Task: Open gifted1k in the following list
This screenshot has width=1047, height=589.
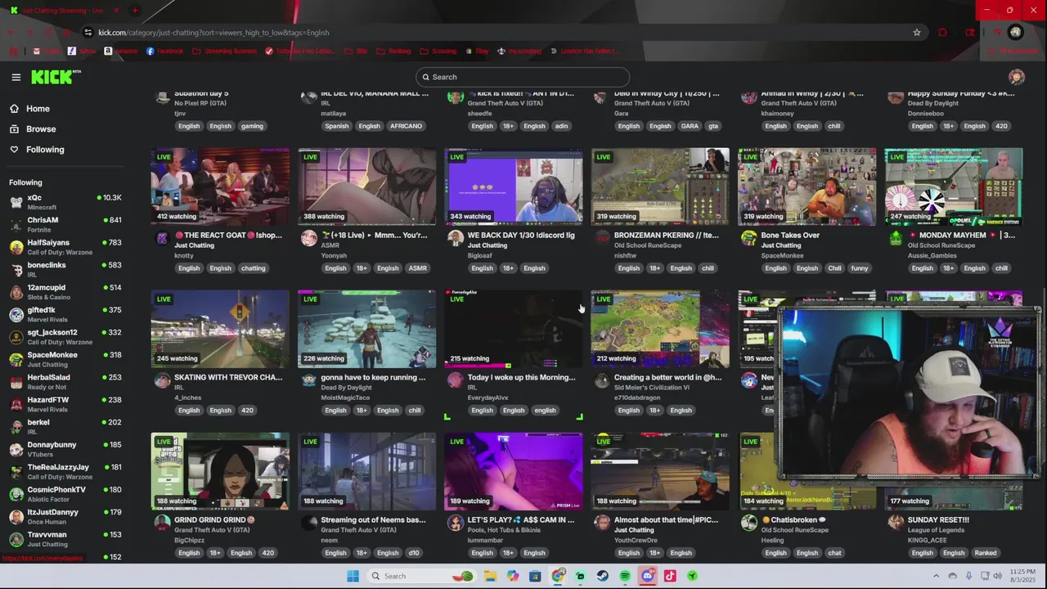Action: click(65, 314)
